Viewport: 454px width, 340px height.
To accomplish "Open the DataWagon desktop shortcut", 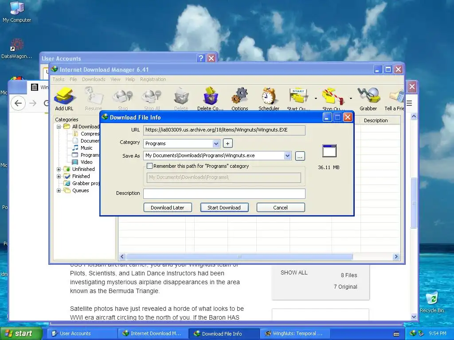I will click(x=16, y=49).
